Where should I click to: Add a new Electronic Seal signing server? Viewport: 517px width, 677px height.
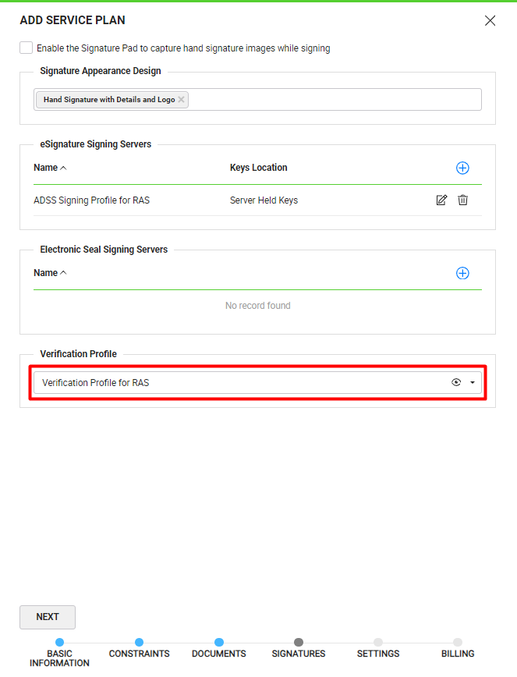(x=462, y=273)
